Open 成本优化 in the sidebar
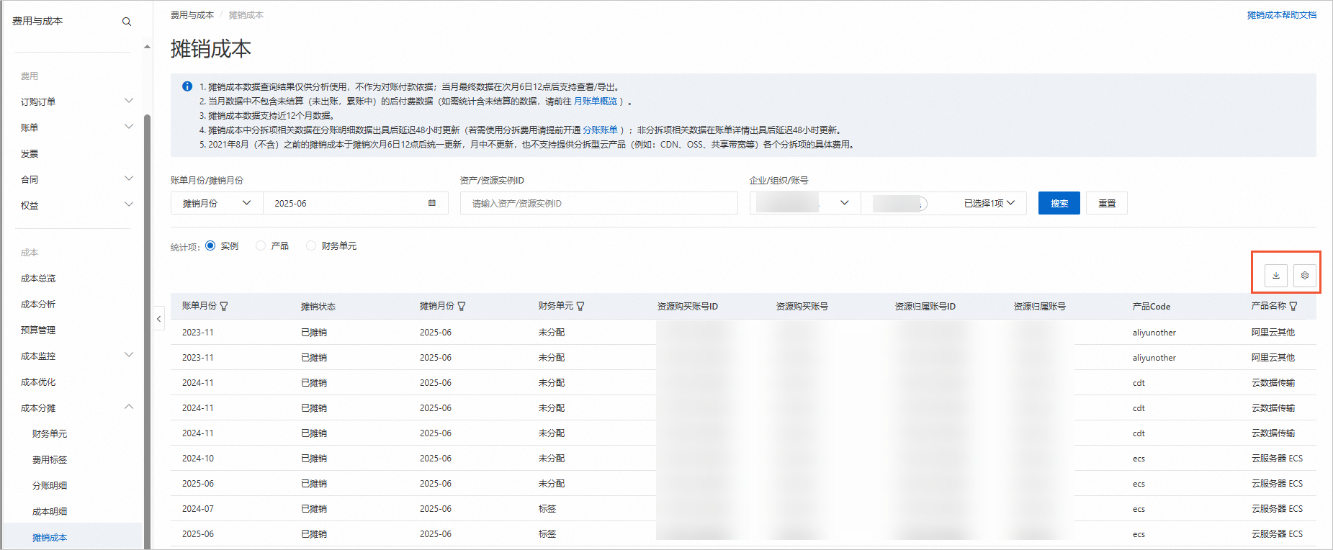This screenshot has width=1333, height=550. (x=38, y=382)
